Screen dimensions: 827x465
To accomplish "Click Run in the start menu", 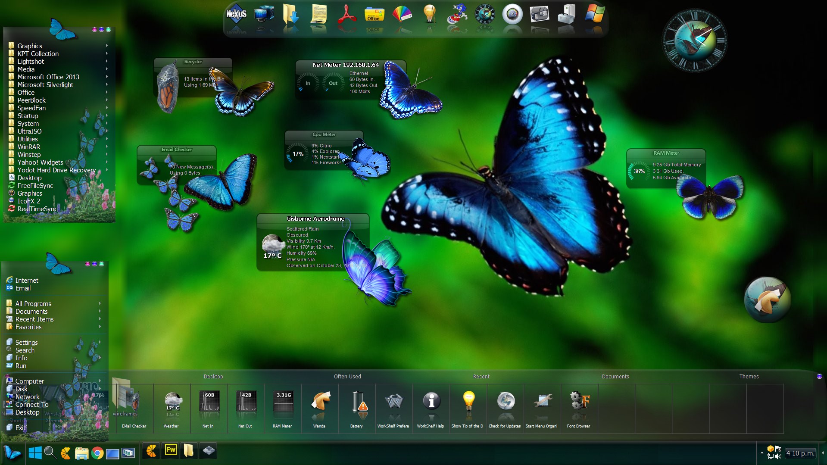I will pos(21,365).
